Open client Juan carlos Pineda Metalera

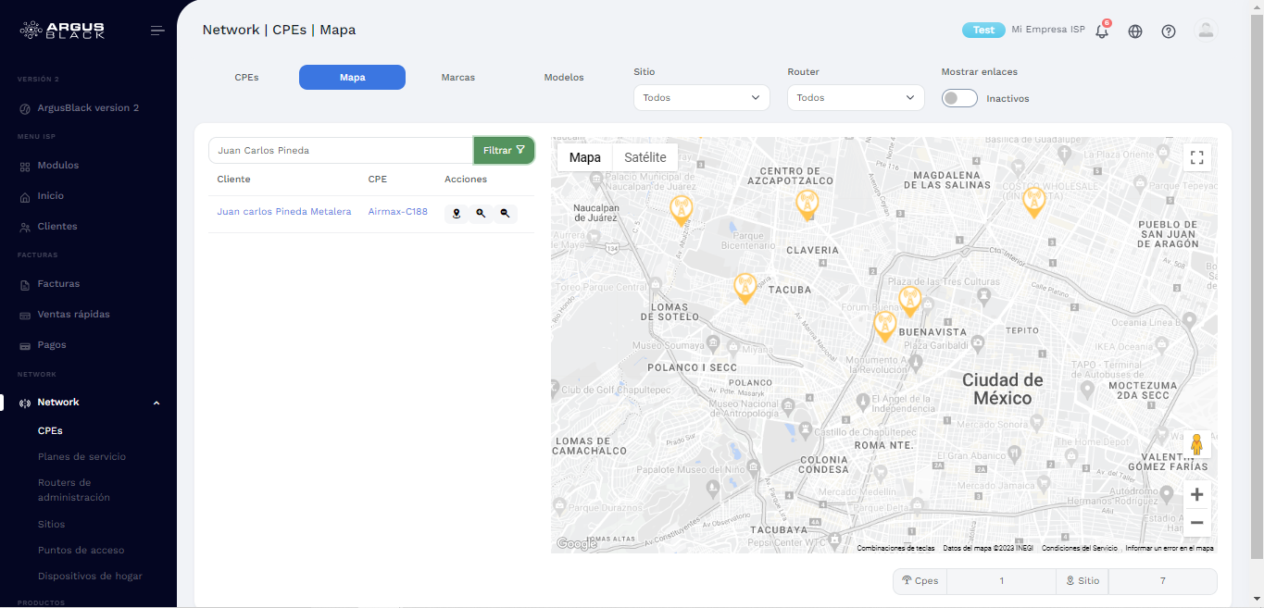(x=283, y=211)
